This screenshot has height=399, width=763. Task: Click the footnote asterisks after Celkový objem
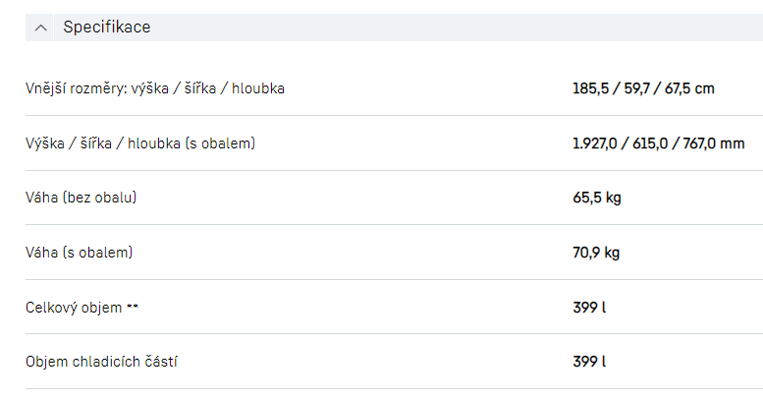pyautogui.click(x=133, y=308)
